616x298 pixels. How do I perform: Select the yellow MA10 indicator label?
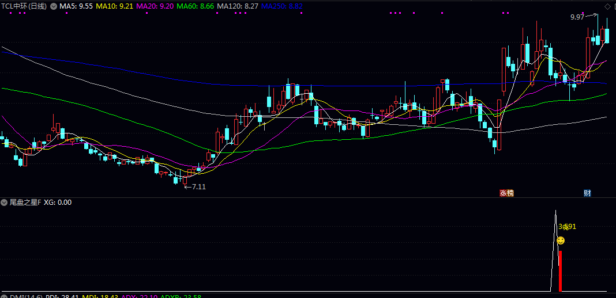114,6
